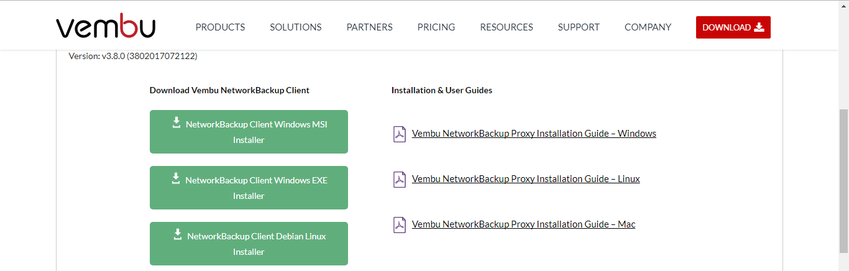Open the SUPPORT menu
The height and width of the screenshot is (271, 849).
[x=579, y=27]
